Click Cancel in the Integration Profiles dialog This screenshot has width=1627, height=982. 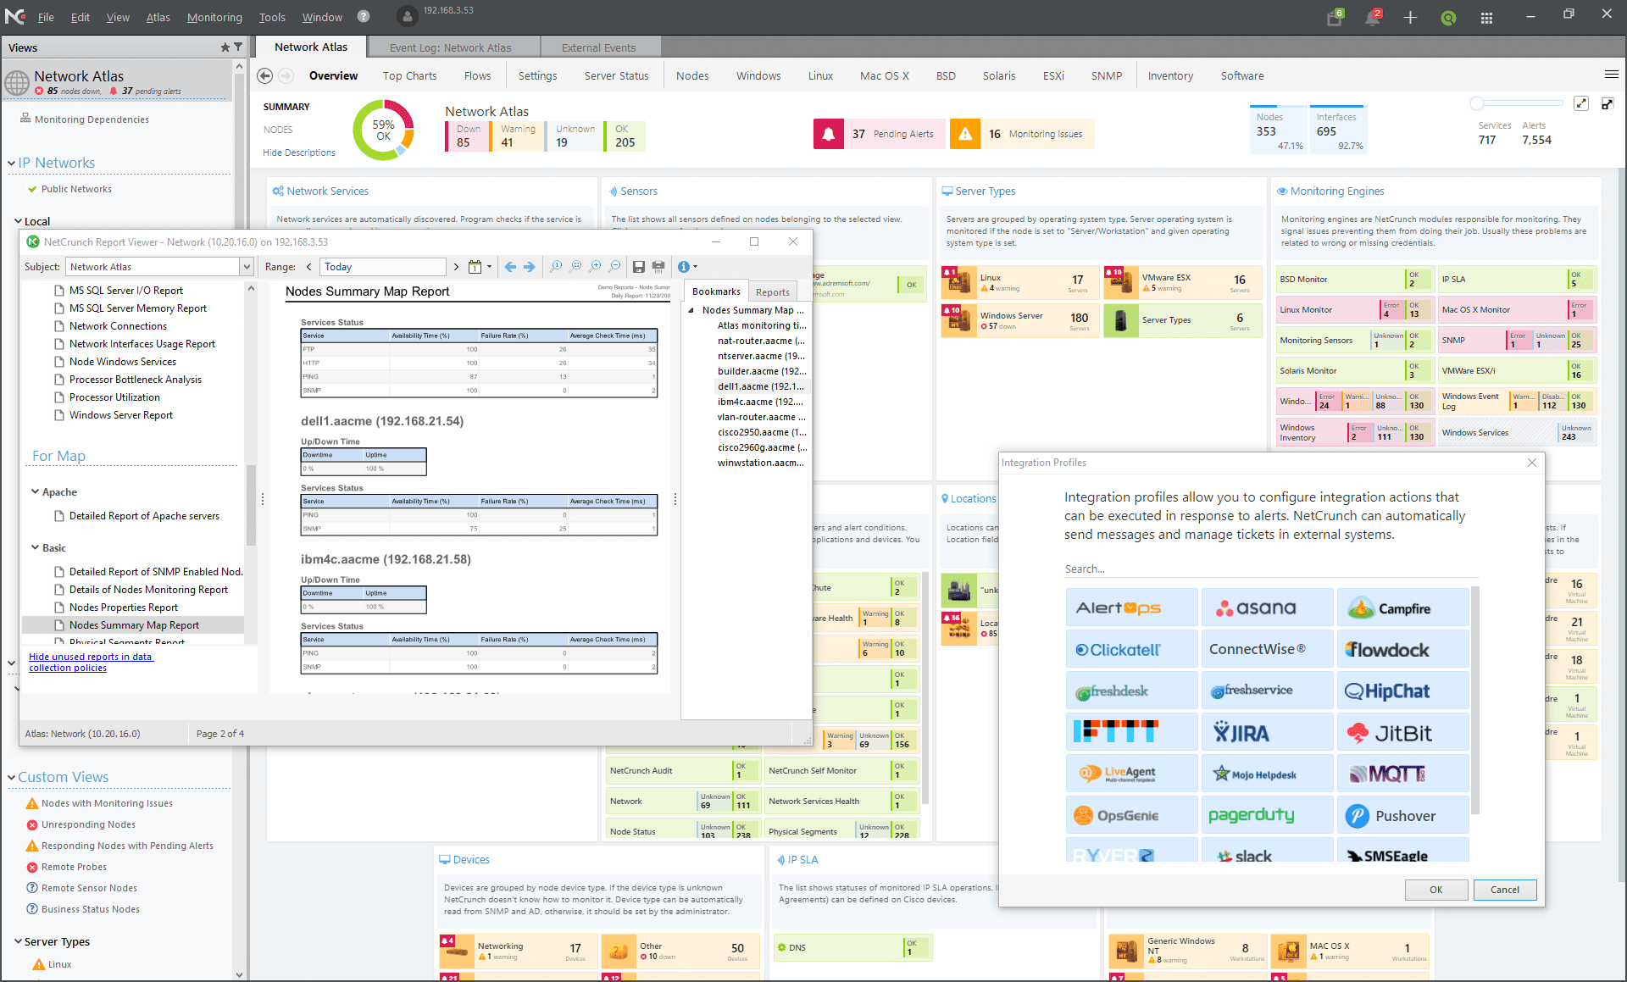point(1504,890)
